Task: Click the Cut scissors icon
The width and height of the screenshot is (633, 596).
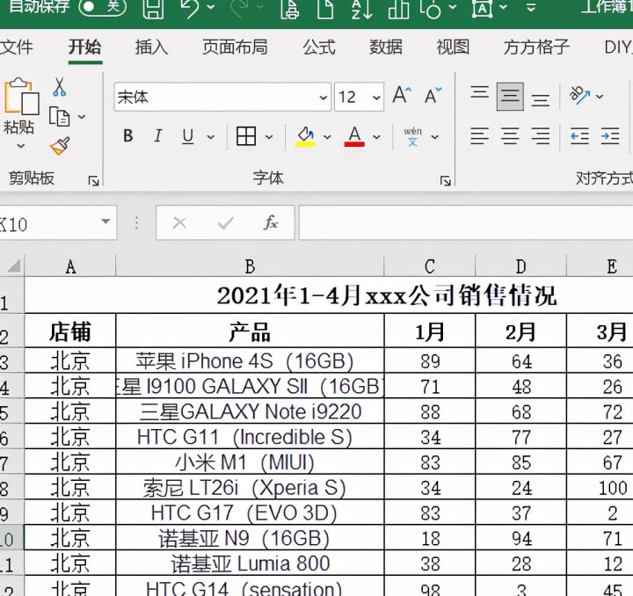Action: click(60, 87)
